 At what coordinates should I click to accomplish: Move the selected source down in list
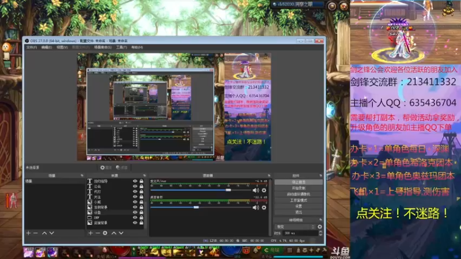(x=121, y=233)
